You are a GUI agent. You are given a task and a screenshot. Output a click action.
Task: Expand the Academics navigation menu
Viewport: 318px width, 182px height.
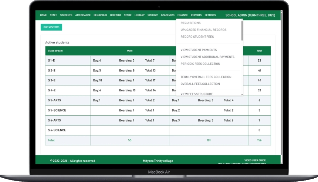[168, 15]
